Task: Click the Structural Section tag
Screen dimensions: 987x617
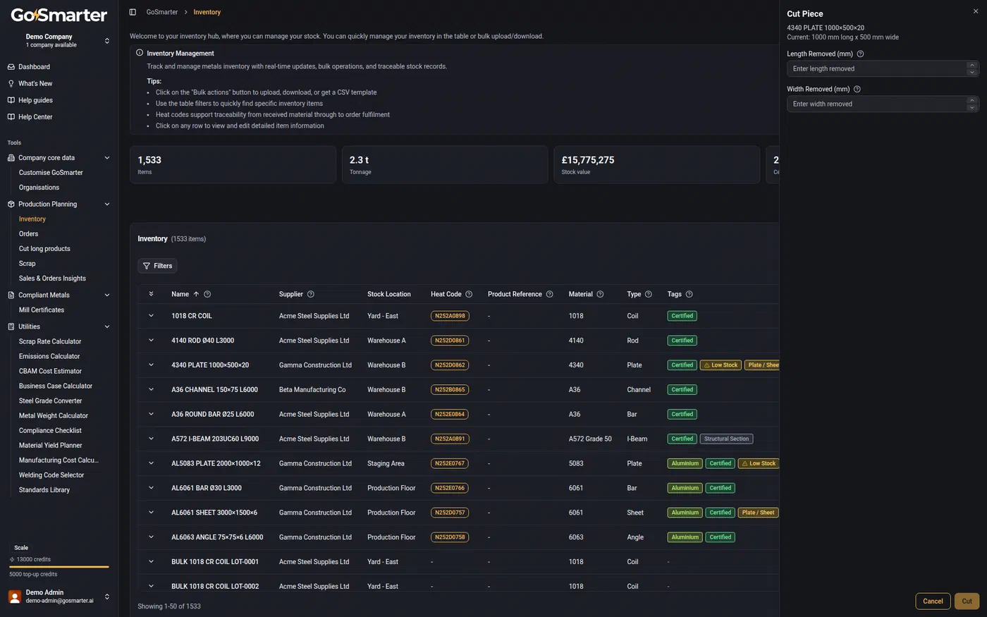Action: point(726,439)
